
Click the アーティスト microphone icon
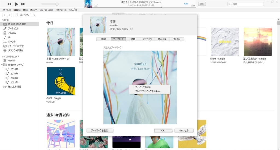[x=5, y=28]
